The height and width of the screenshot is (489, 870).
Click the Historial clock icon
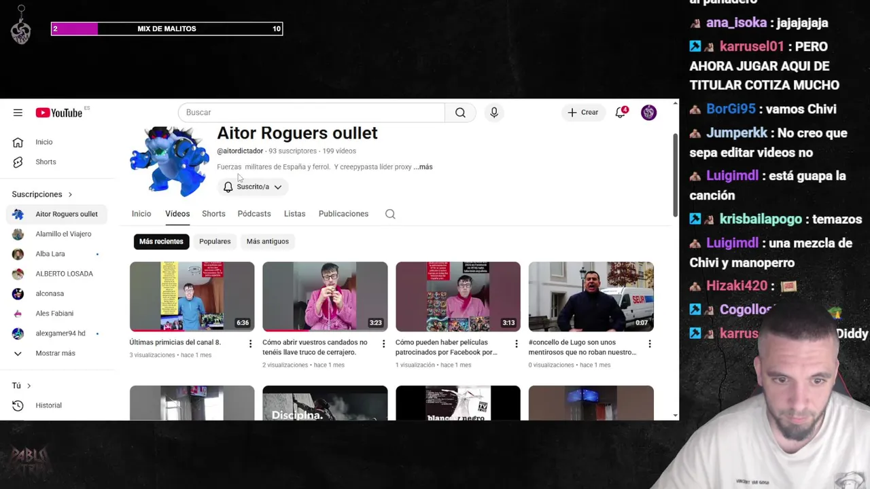click(x=18, y=405)
